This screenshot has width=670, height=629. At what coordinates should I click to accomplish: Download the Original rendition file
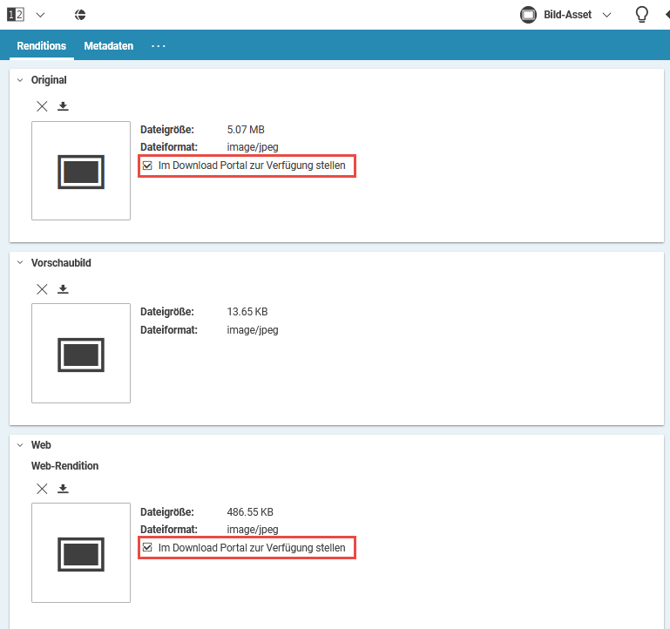[63, 106]
